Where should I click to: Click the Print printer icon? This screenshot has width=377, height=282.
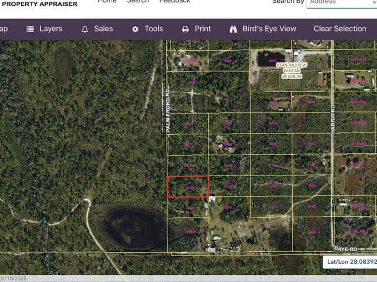tap(185, 29)
